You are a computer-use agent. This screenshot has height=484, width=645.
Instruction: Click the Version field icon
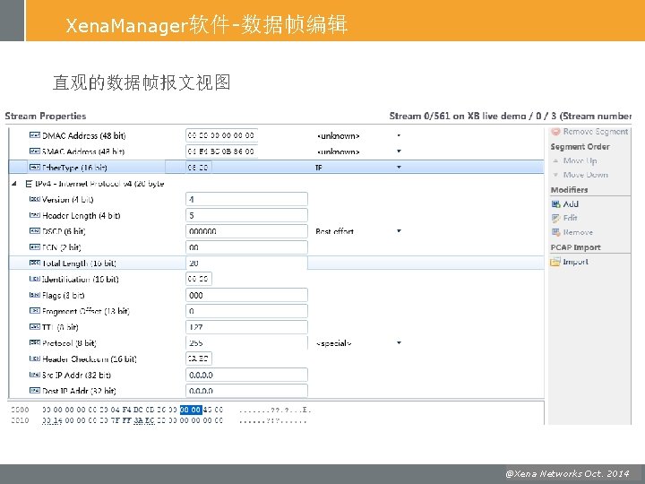pyautogui.click(x=35, y=199)
